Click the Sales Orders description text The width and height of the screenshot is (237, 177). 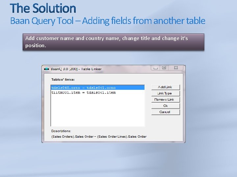(99, 136)
